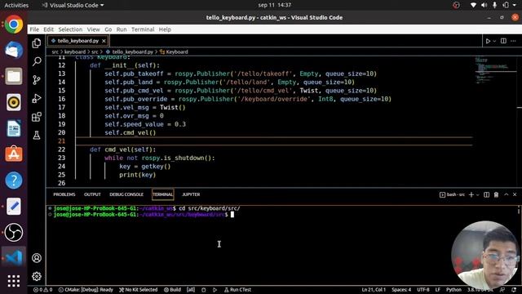Expand the run options dropdown arrow
This screenshot has width=522, height=294.
(494, 41)
